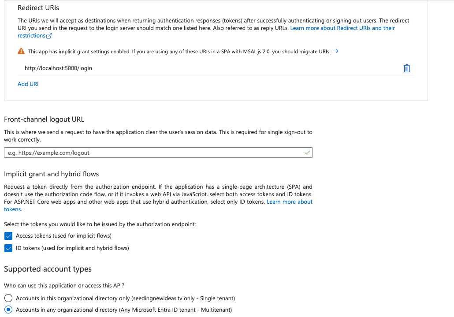The width and height of the screenshot is (454, 317).
Task: Click the 'Access tokens (used for implicit flows)' label
Action: (x=63, y=236)
